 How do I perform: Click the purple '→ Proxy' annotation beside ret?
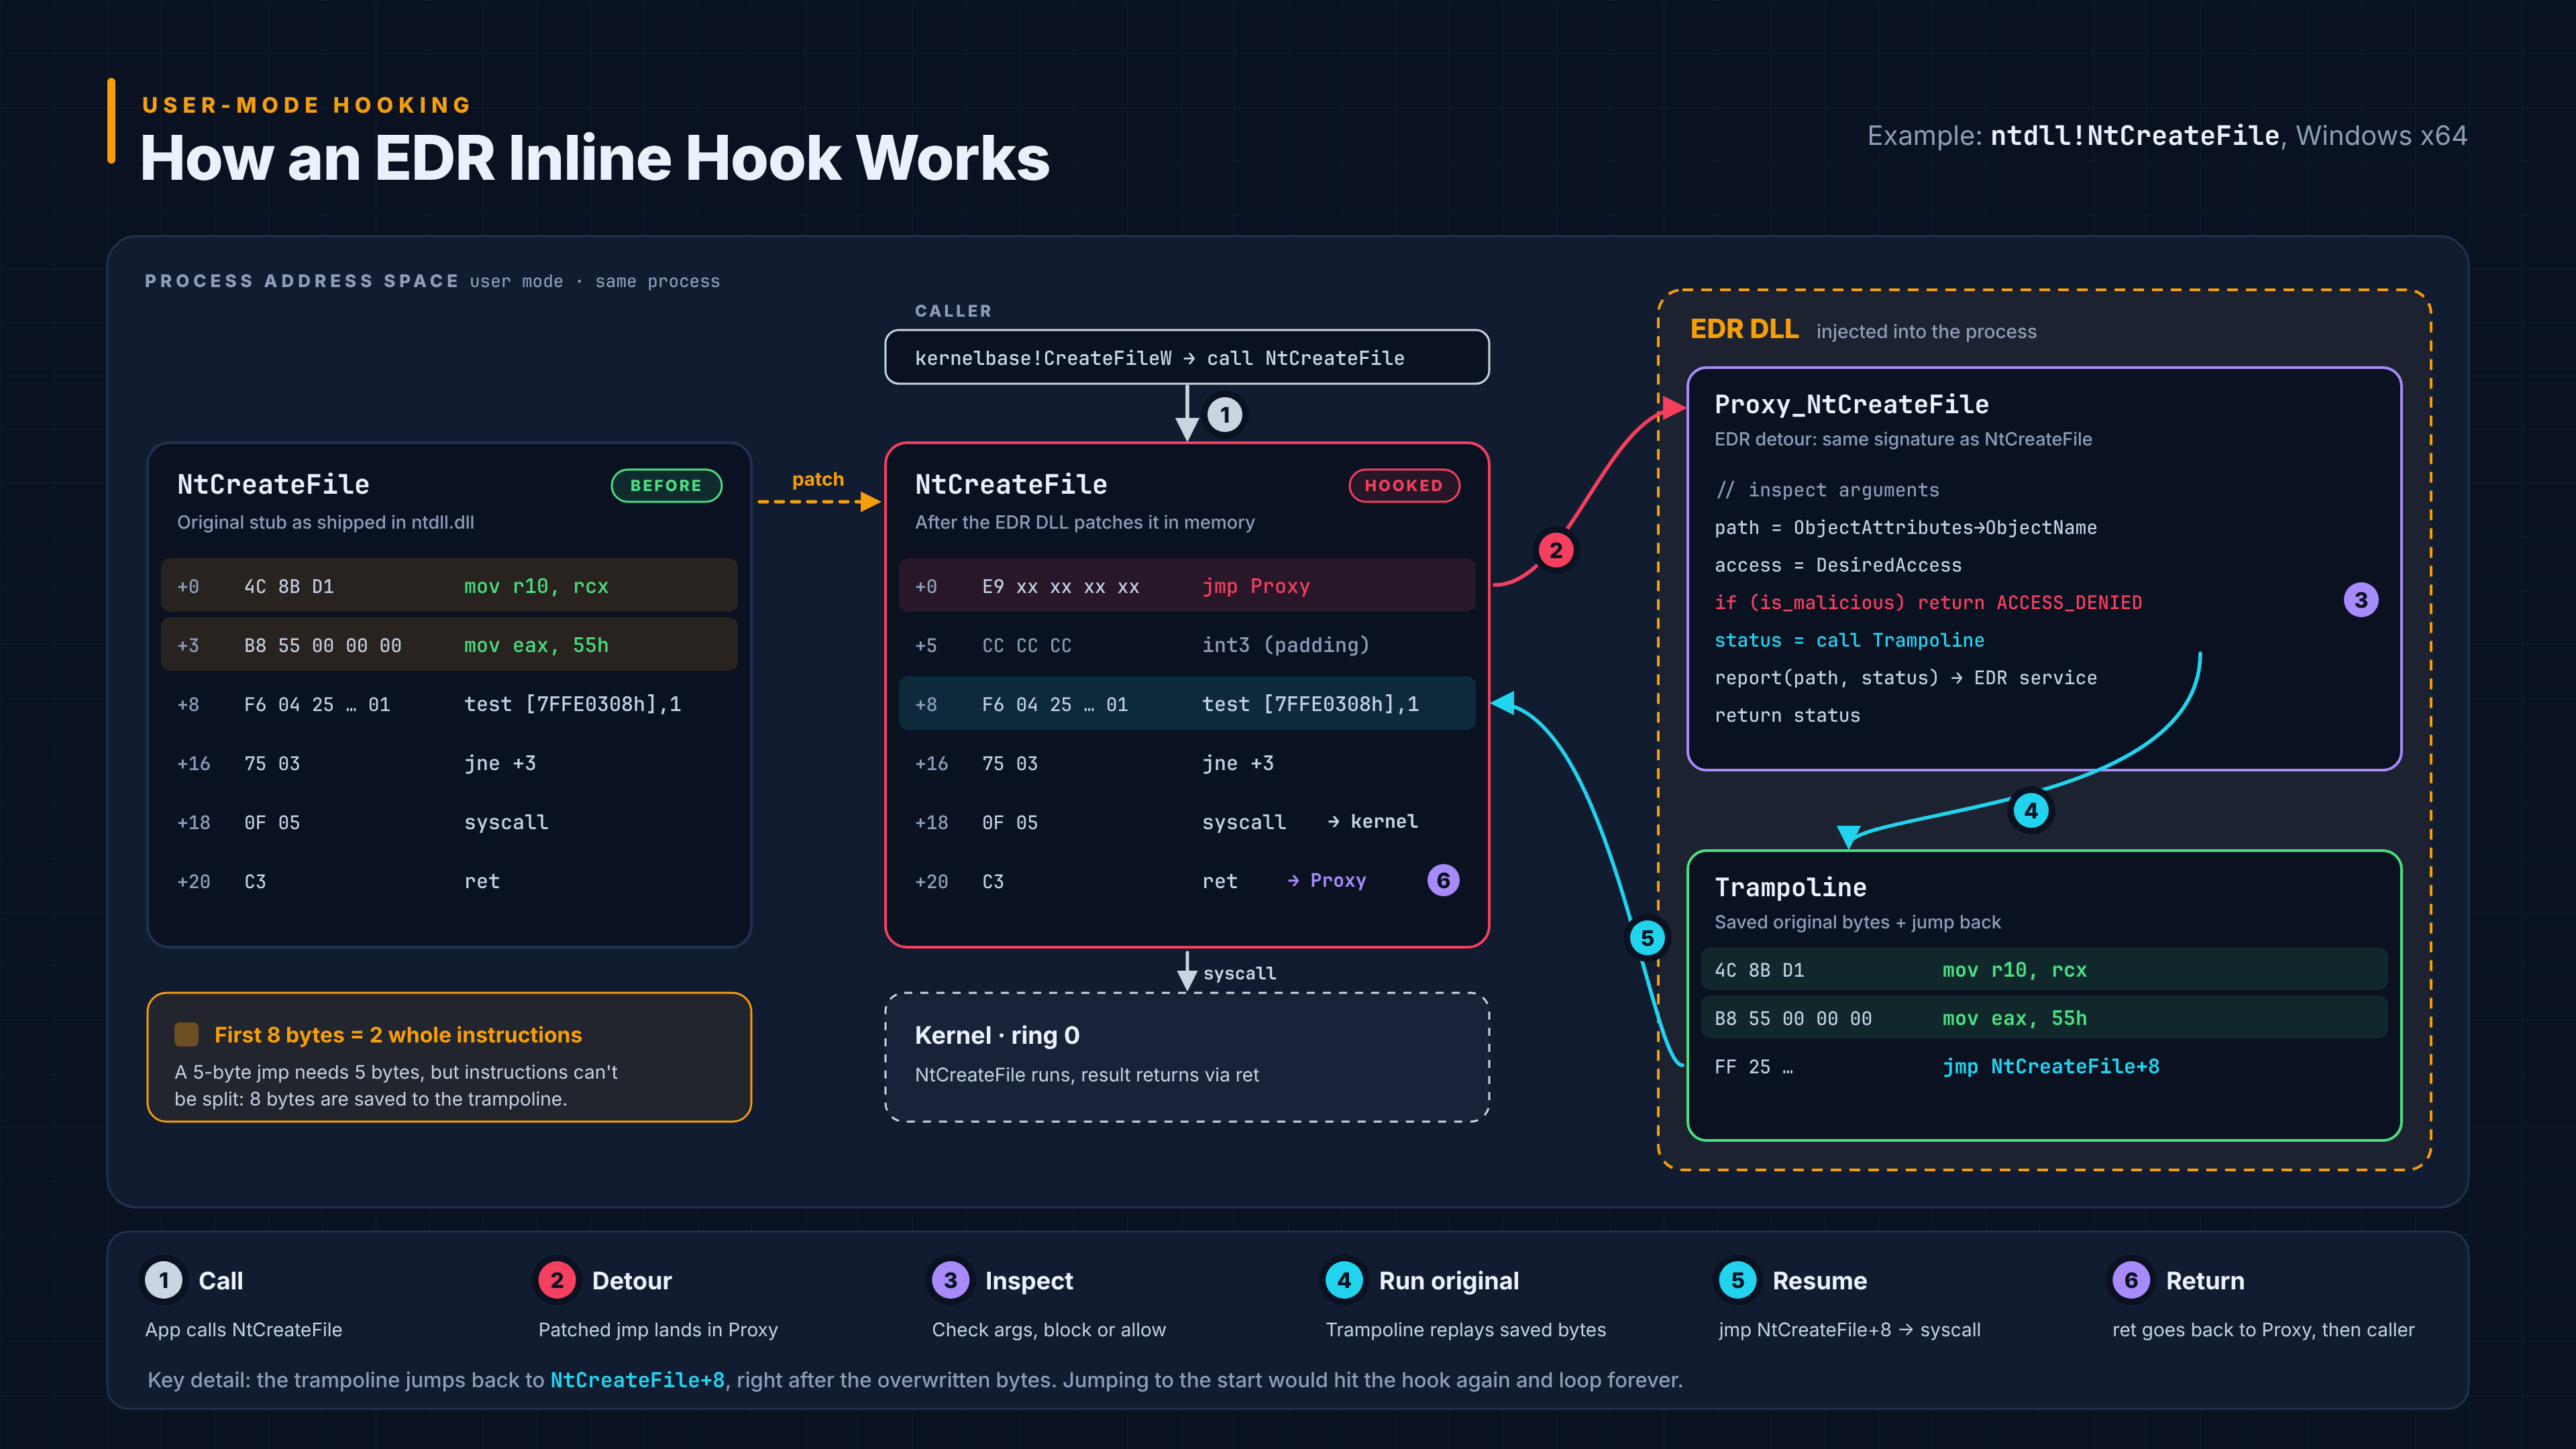coord(1326,880)
